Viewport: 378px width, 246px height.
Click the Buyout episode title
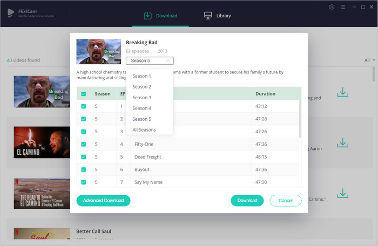click(141, 169)
